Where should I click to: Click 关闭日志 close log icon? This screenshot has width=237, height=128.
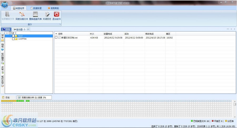click(x=47, y=16)
